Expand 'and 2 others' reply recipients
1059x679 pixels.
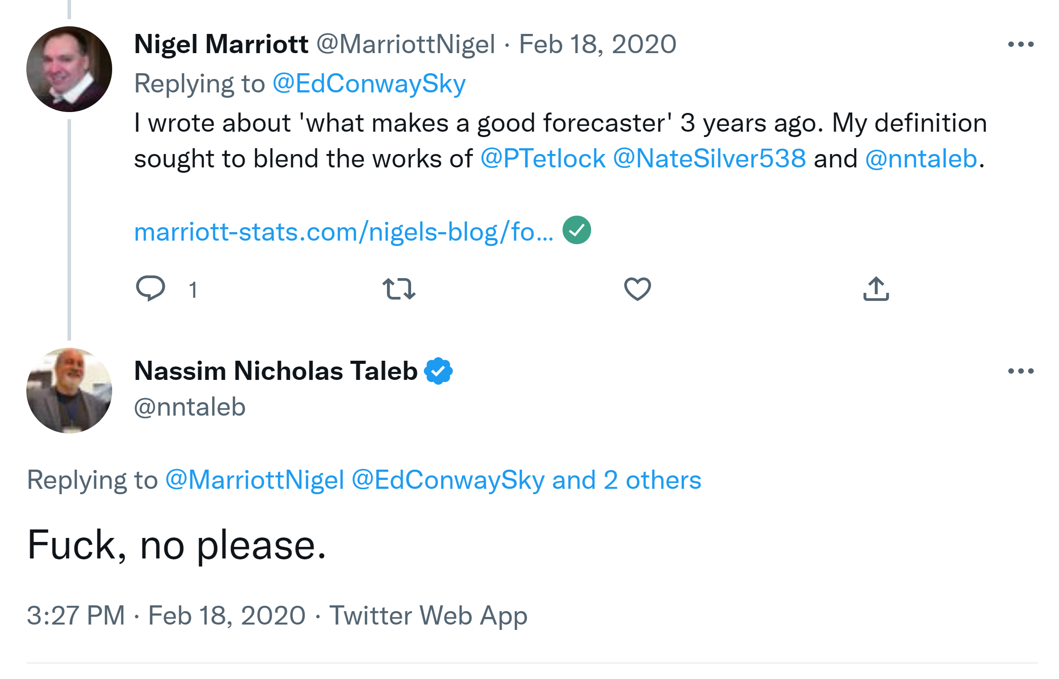tap(626, 480)
